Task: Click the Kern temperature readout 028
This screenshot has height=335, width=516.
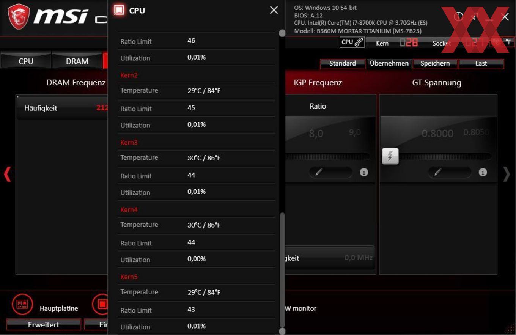Action: pos(409,42)
